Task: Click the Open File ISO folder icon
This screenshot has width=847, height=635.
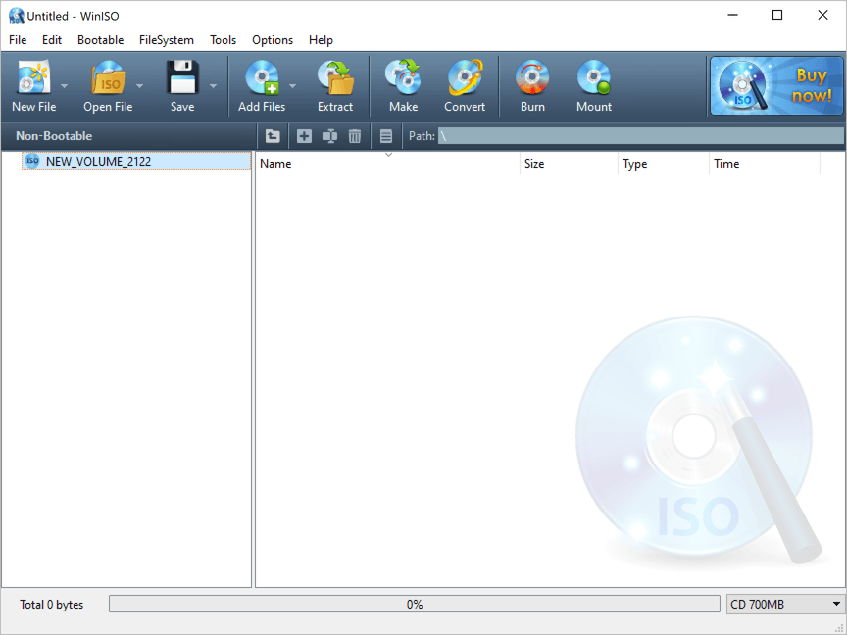Action: 108,80
